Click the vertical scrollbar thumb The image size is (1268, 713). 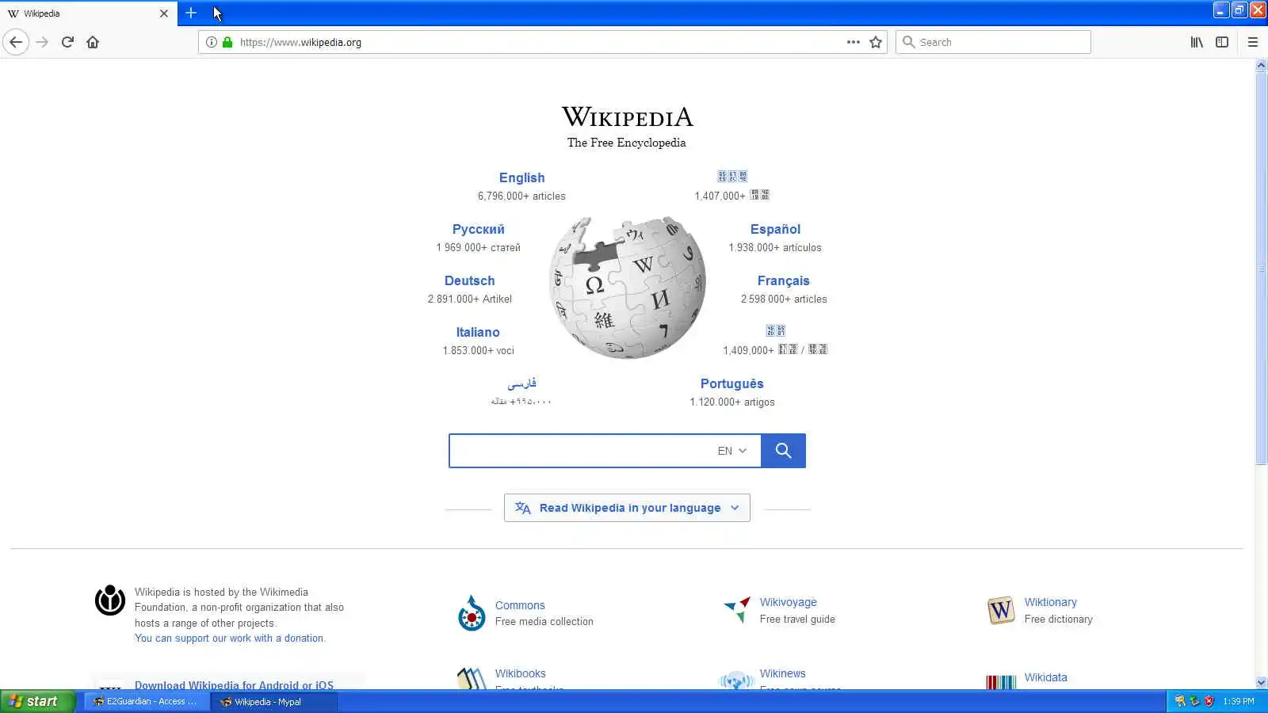1261,269
